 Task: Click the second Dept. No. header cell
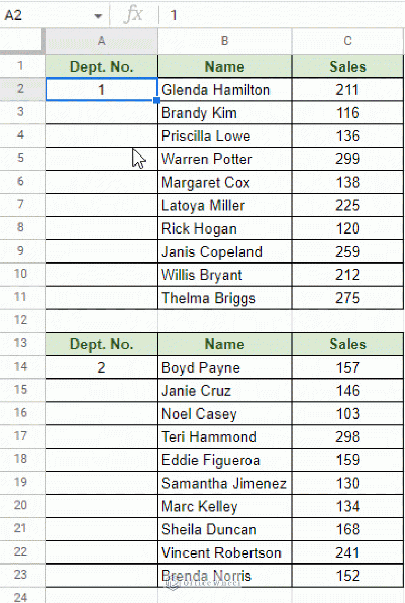(x=101, y=345)
